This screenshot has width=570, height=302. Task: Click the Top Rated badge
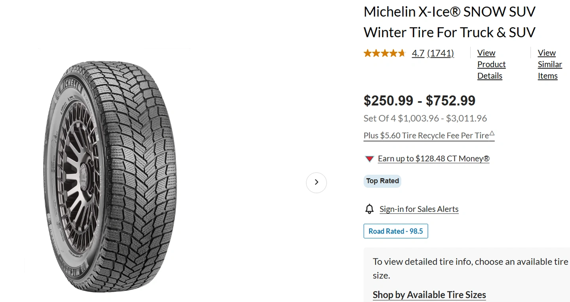(x=382, y=181)
